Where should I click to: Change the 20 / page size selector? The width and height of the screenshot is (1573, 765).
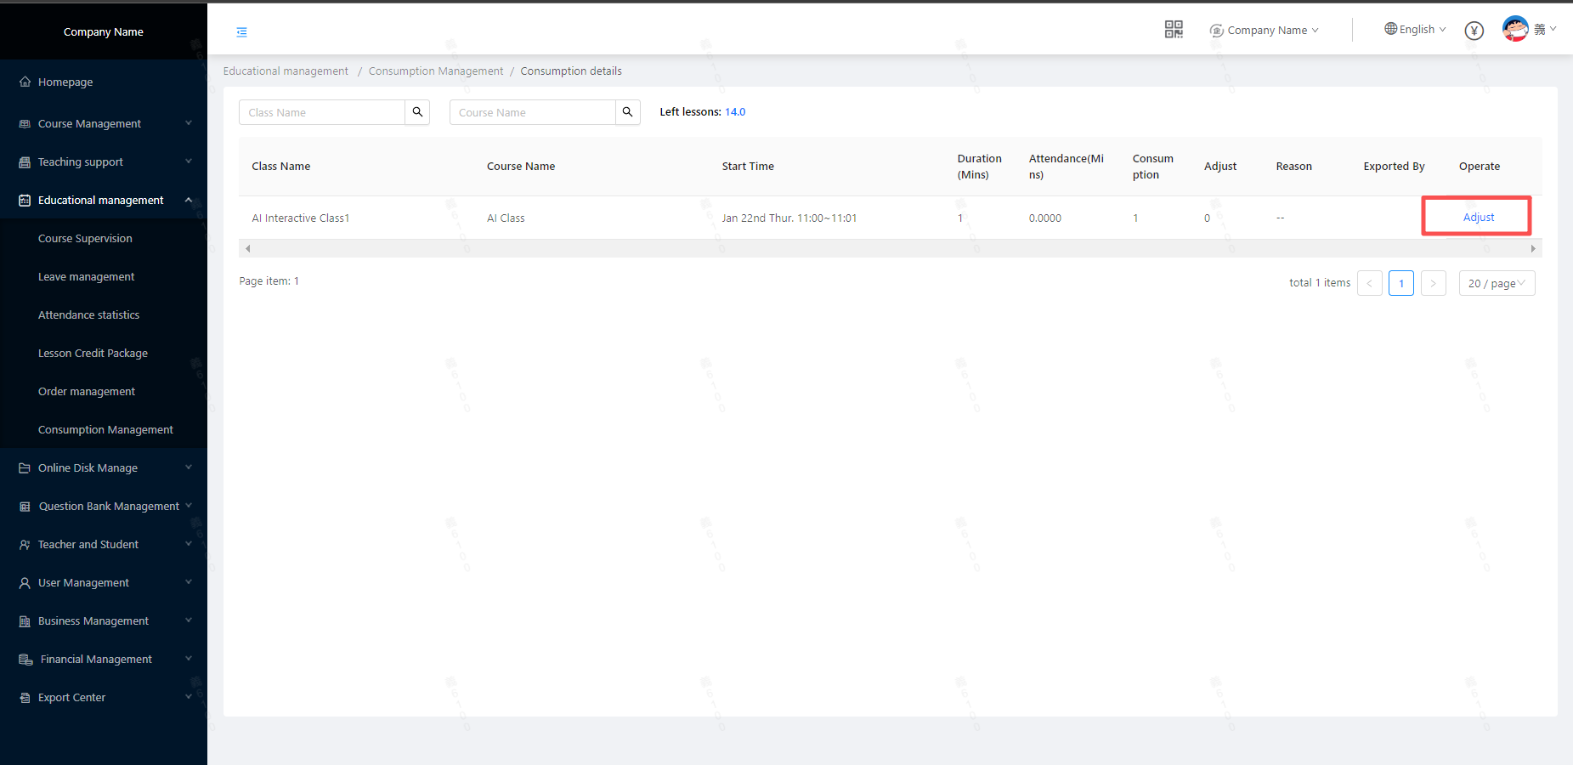point(1496,284)
